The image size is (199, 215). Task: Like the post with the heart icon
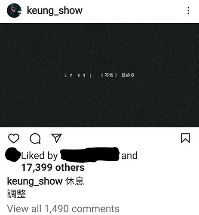tap(14, 138)
